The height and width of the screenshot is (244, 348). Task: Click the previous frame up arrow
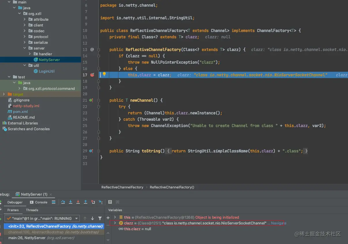[85, 218]
